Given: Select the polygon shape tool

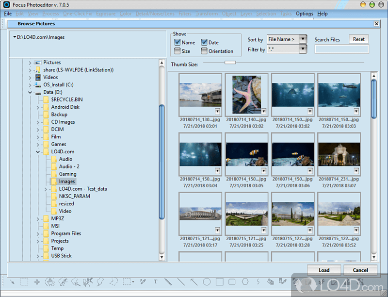Looking at the screenshot, I should click(x=245, y=281).
